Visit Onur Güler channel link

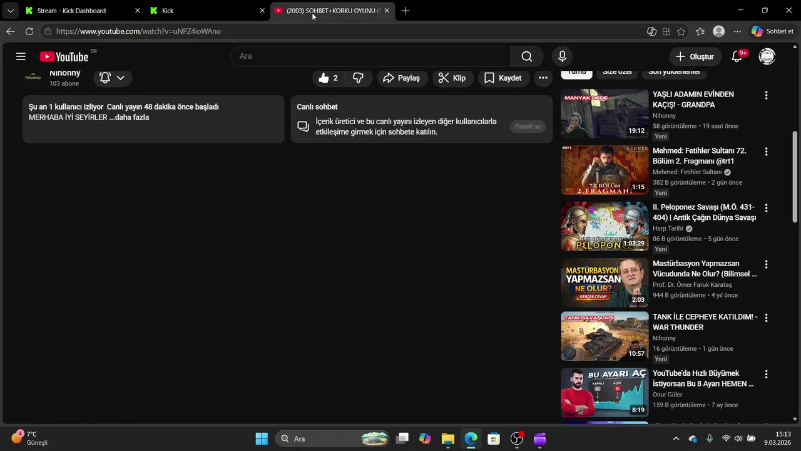coord(667,395)
